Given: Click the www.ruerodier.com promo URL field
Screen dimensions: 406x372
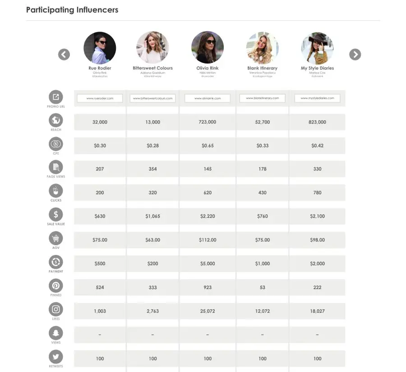Looking at the screenshot, I should coord(100,98).
